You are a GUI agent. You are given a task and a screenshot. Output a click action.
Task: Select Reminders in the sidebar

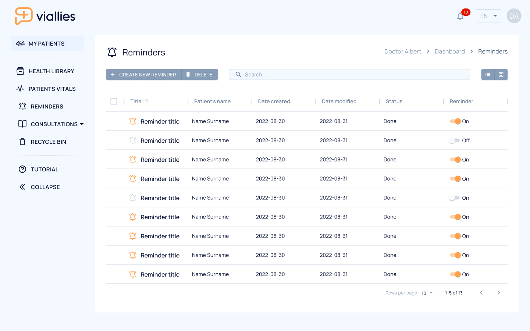[41, 107]
